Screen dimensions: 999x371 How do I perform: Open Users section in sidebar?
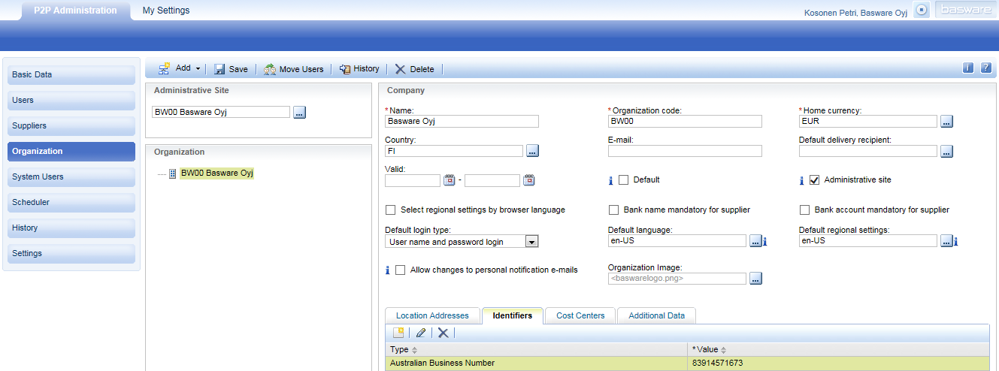tap(71, 100)
